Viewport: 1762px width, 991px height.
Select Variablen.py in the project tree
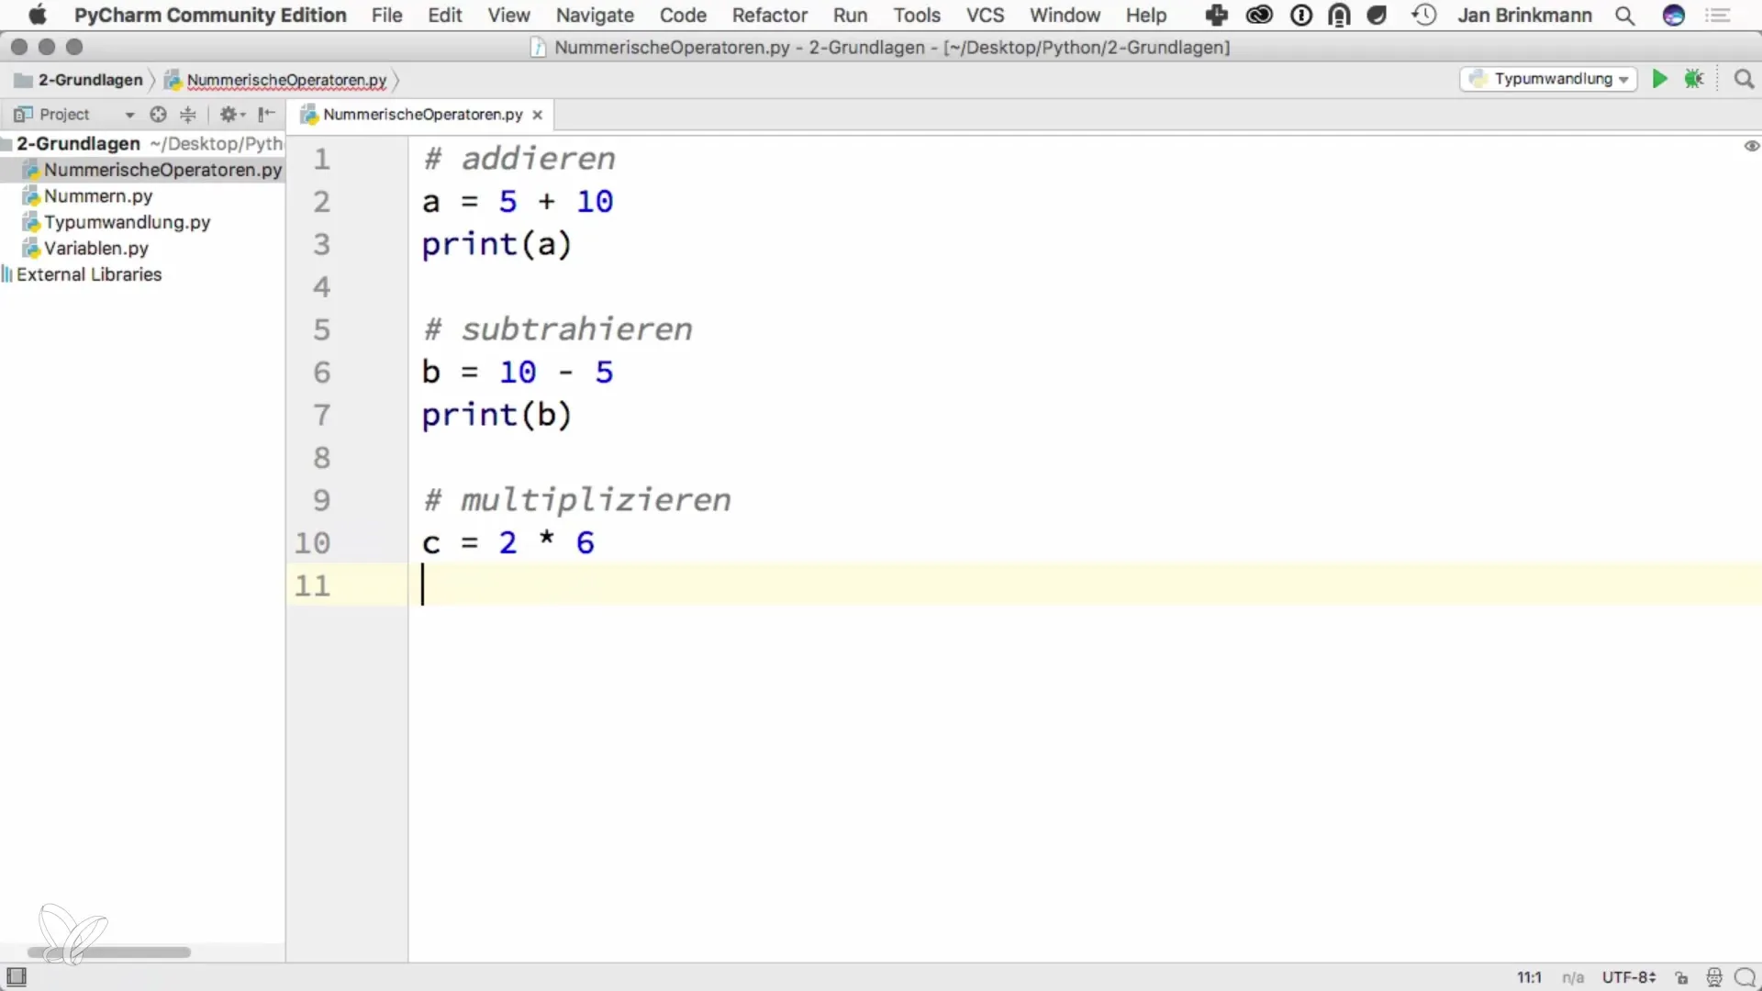coord(95,248)
